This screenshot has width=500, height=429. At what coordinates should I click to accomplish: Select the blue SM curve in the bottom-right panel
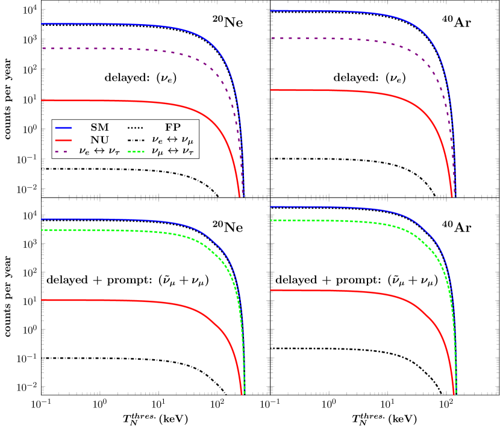coord(349,208)
